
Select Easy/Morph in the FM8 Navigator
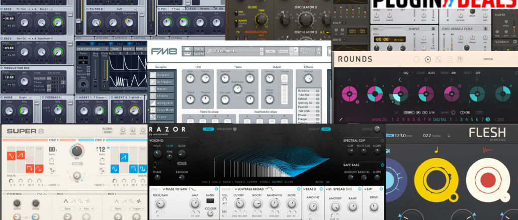(162, 110)
